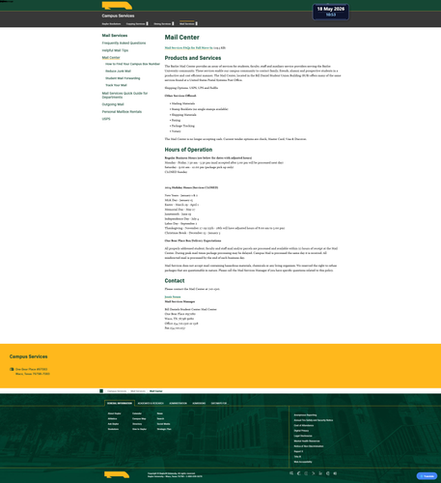
Task: Open Outgoing Mail sidebar link
Action: coord(113,104)
